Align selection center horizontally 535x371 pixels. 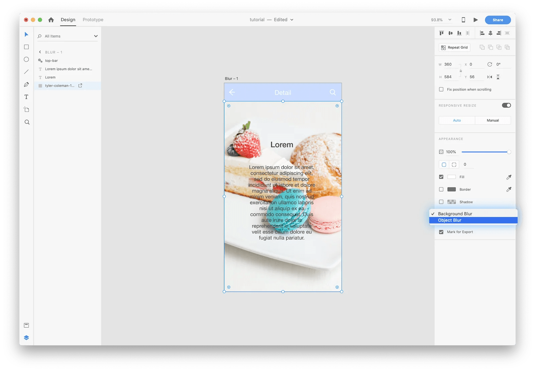click(491, 33)
